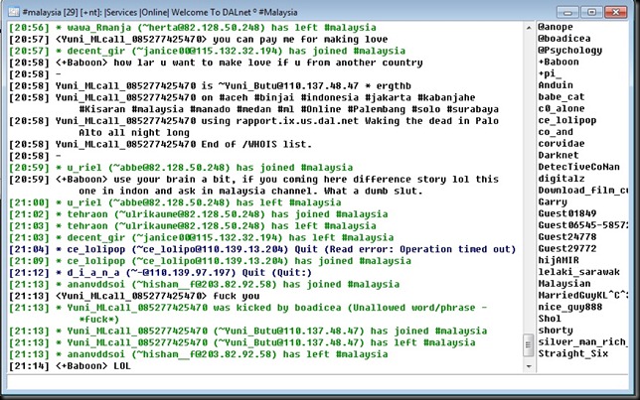The height and width of the screenshot is (400, 640).
Task: Click the chat scrollbar up arrow
Action: 529,28
